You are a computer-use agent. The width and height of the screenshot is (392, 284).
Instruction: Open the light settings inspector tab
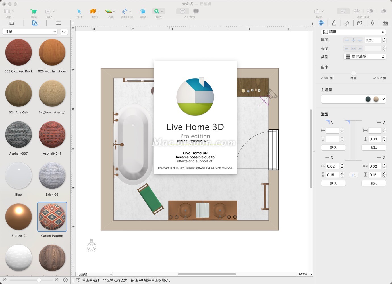coord(373,23)
